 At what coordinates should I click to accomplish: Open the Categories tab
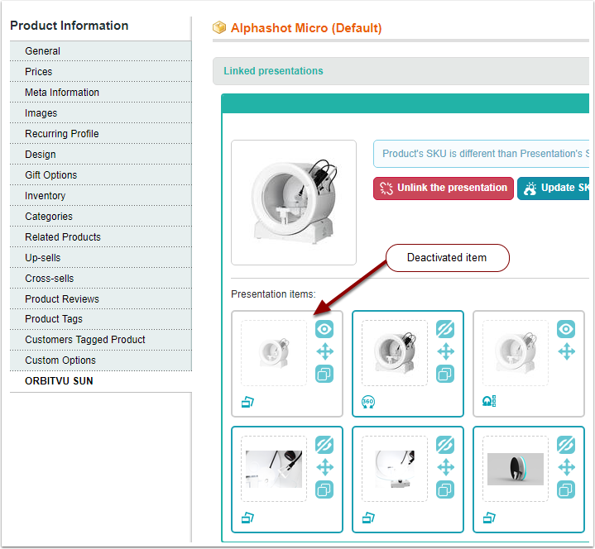(101, 216)
